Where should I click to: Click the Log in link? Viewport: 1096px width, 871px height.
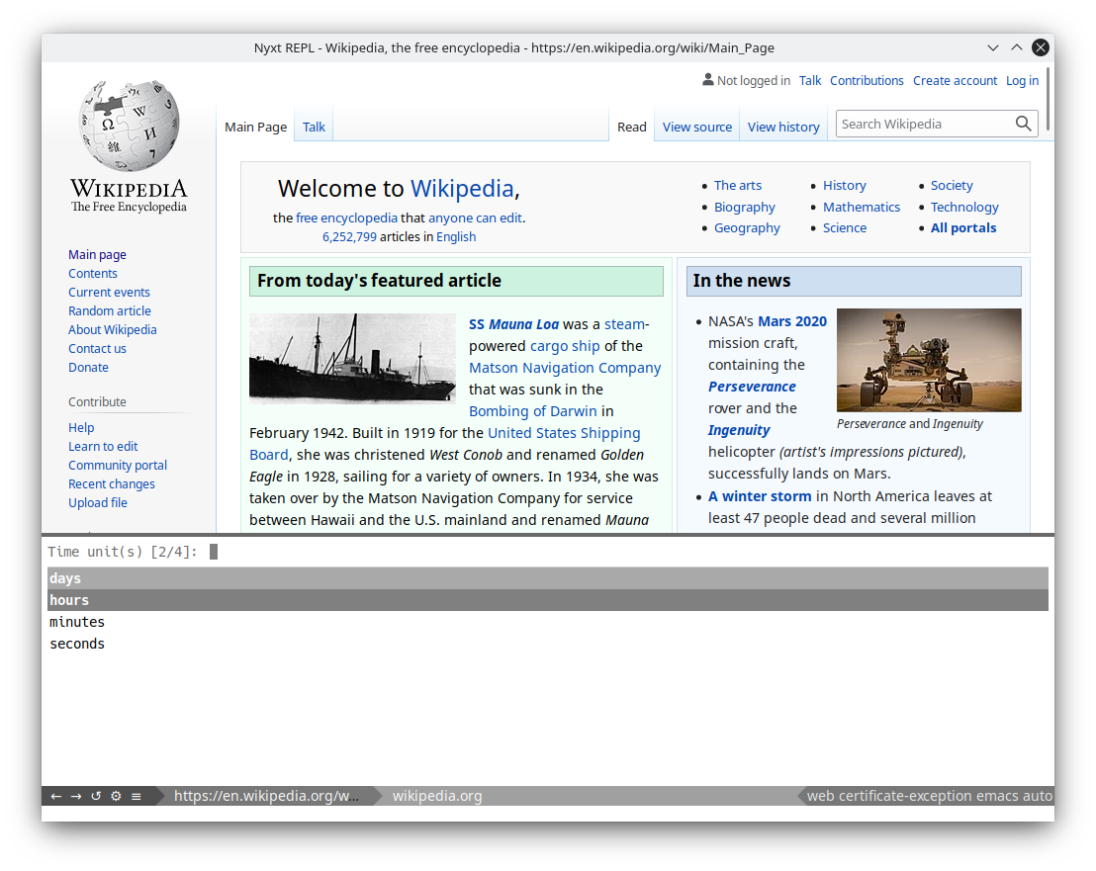pos(1022,80)
